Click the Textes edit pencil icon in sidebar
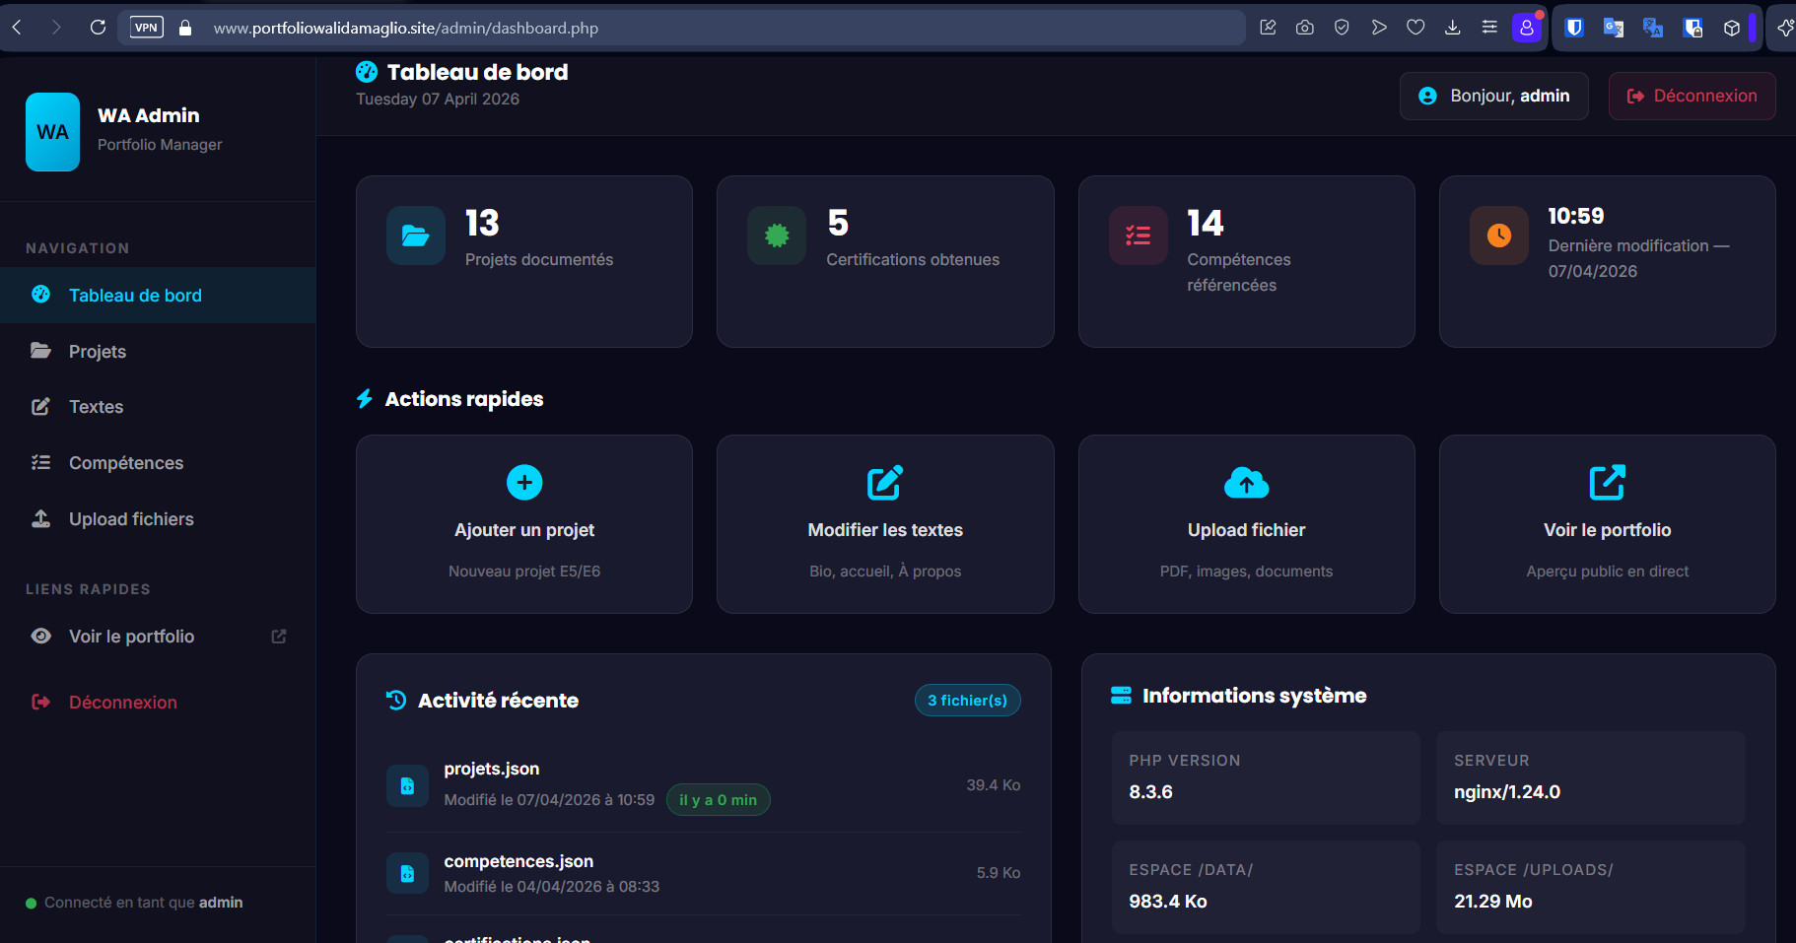The height and width of the screenshot is (943, 1796). point(40,407)
